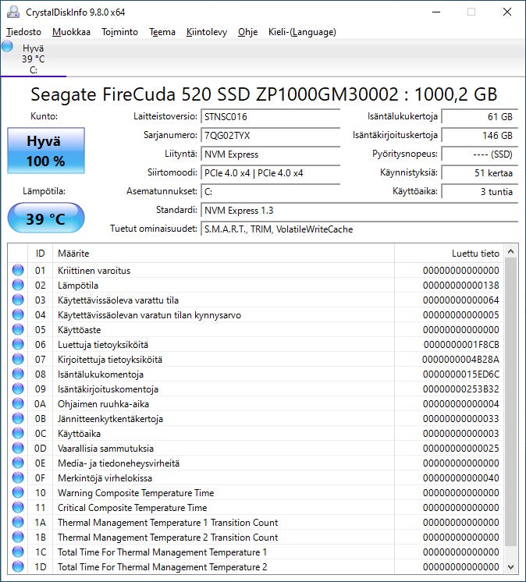Click status orb for Jännitteenkytkentäkertoja row

click(18, 418)
